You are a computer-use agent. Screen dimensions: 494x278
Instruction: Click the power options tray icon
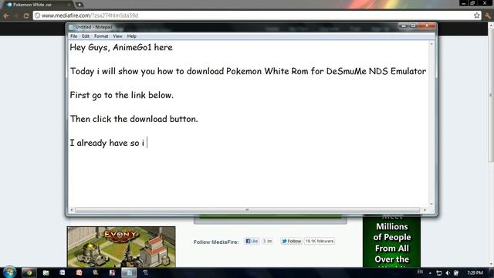(456, 273)
